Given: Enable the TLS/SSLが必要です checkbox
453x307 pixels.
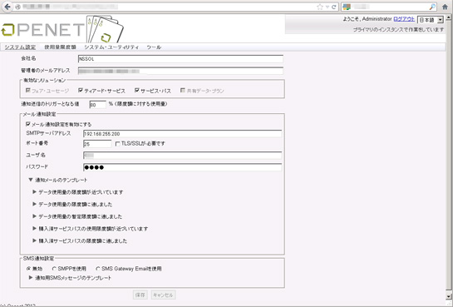Looking at the screenshot, I should click(117, 144).
